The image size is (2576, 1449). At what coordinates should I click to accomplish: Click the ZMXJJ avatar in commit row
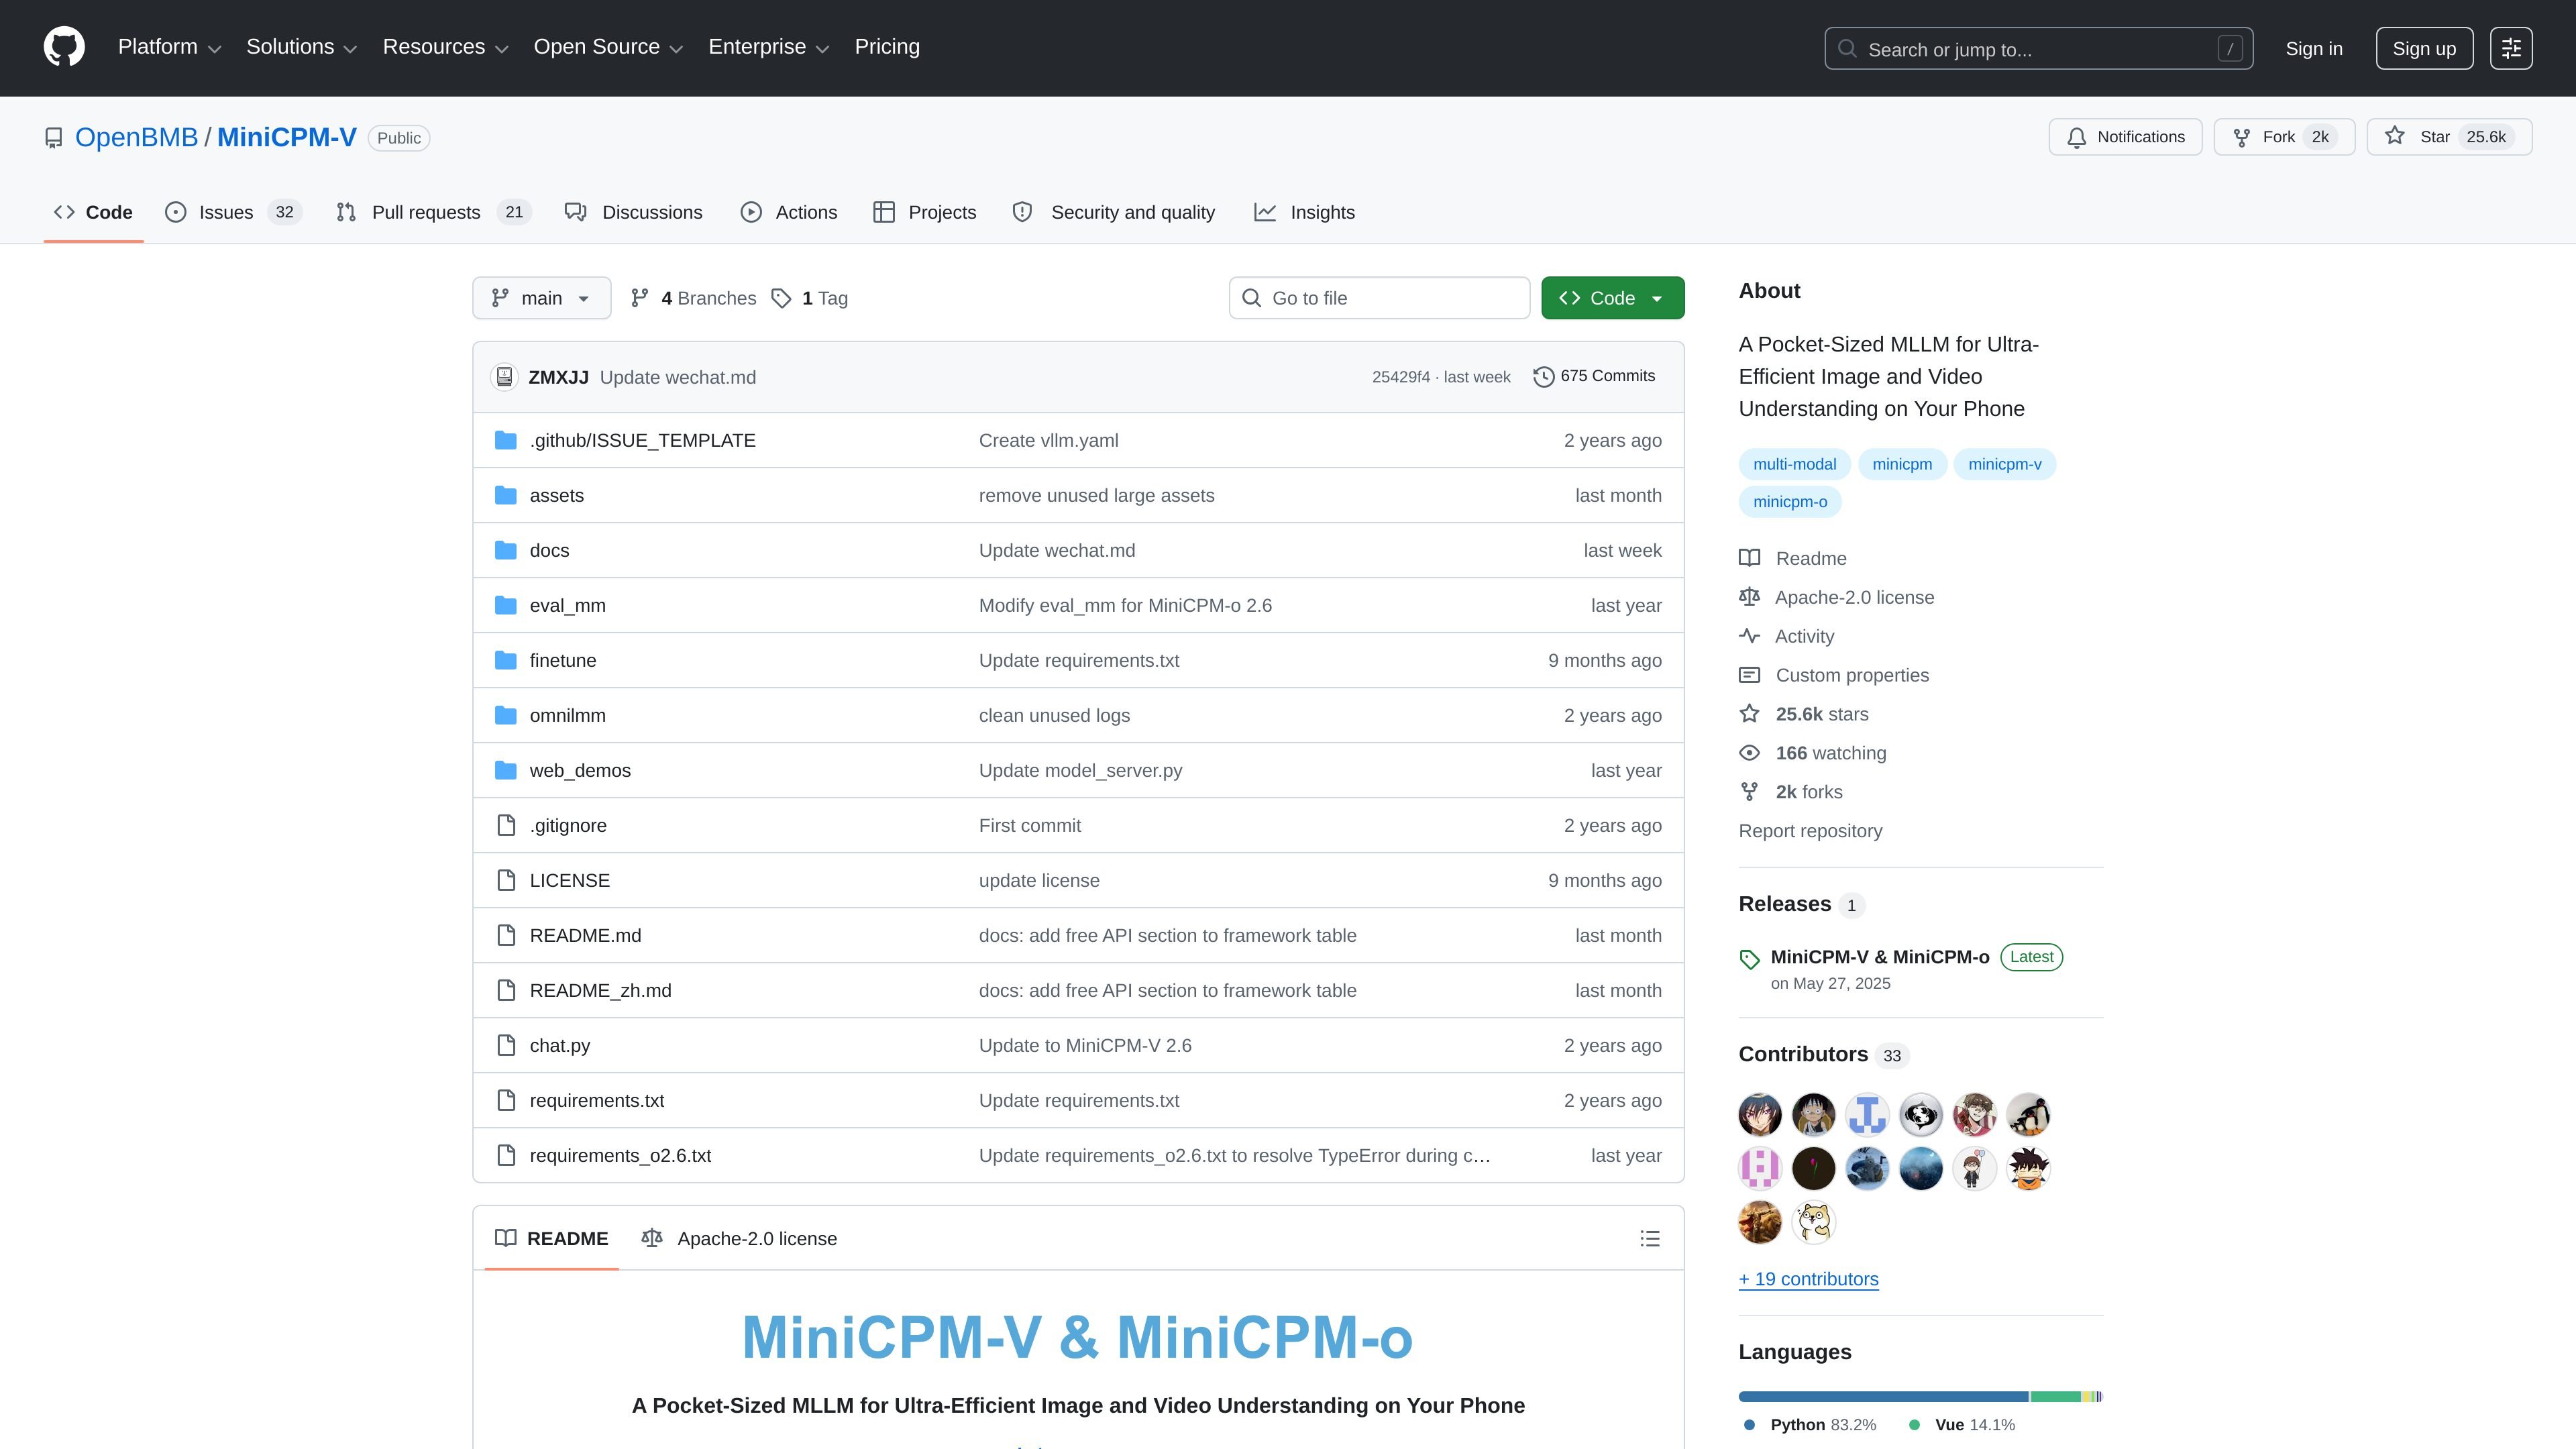(x=505, y=377)
